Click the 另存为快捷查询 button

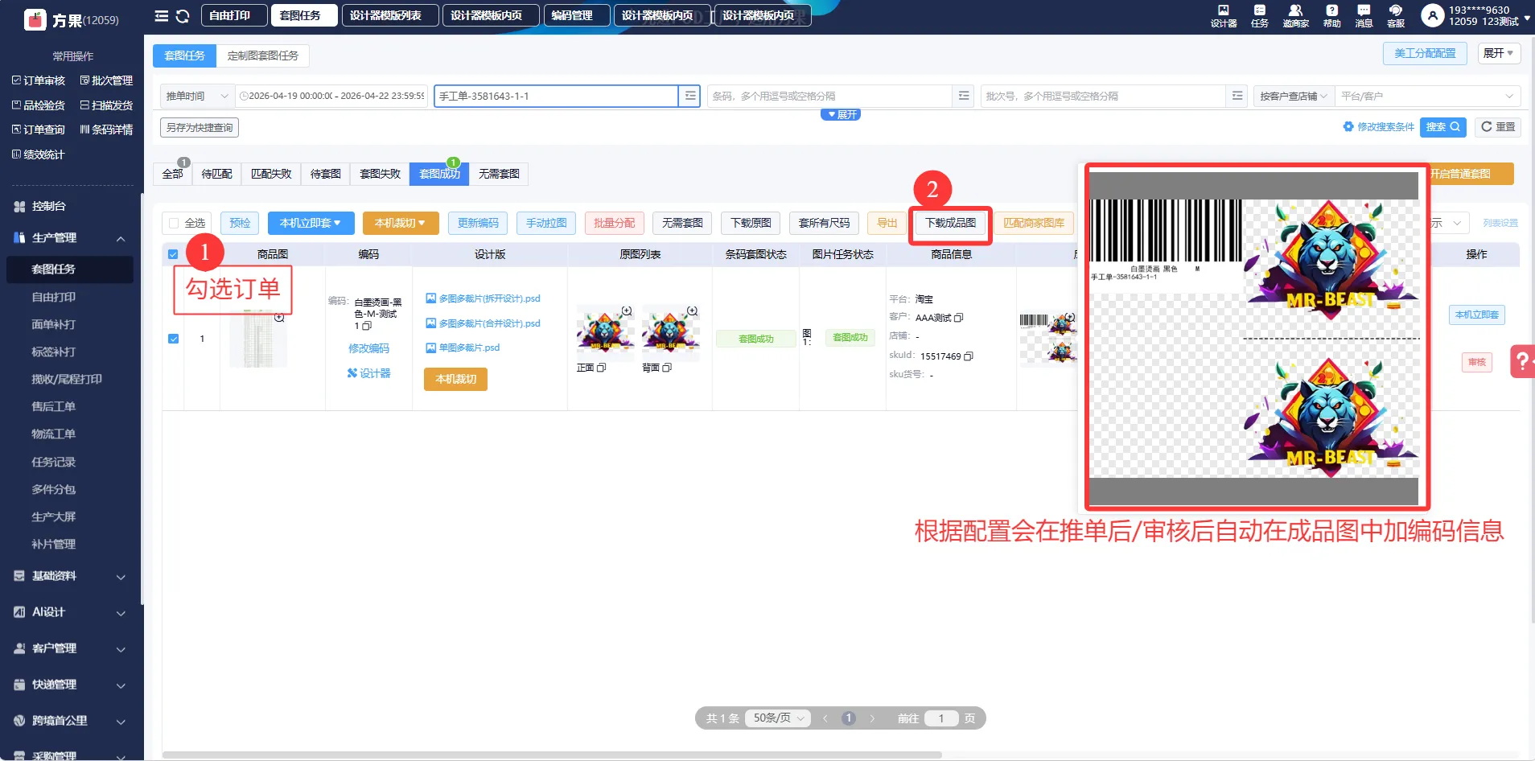[200, 128]
